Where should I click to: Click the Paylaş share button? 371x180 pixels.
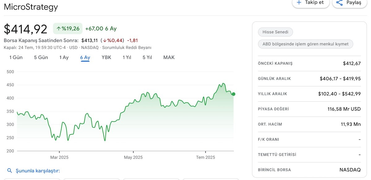(349, 2)
